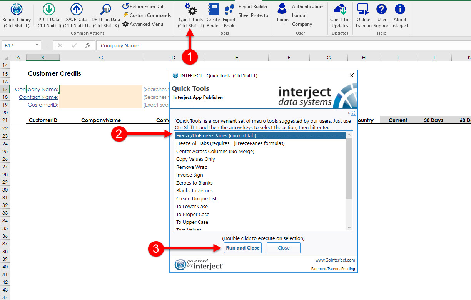Viewport: 471px width, 300px height.
Task: Check for Updates
Action: tap(340, 15)
